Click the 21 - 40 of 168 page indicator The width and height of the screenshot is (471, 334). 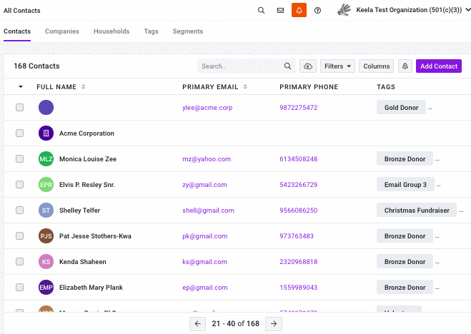236,324
